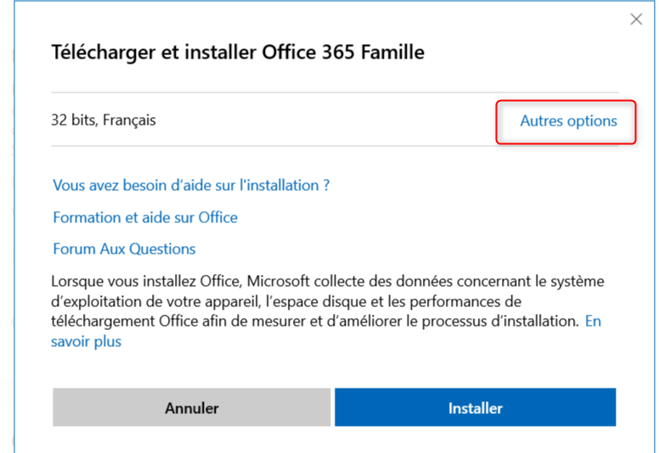Go to Forum Aux Questions
Screen dimensions: 659x453
[x=124, y=249]
